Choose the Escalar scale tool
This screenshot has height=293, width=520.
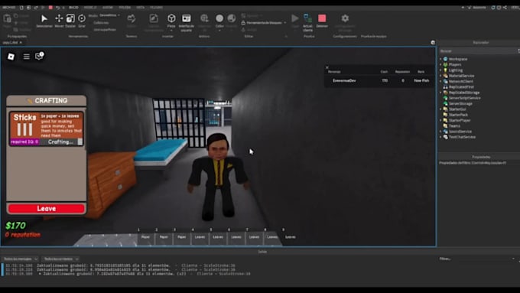coord(70,21)
